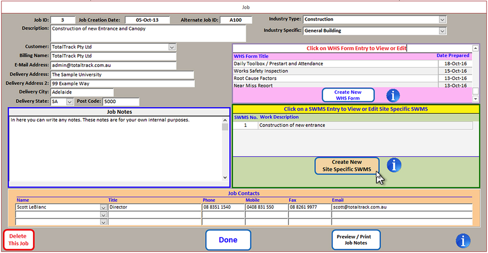Click the Delete This Job button

click(19, 240)
